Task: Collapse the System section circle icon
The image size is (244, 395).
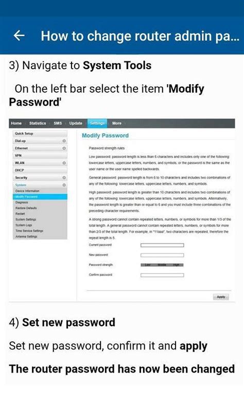Action: 64,185
